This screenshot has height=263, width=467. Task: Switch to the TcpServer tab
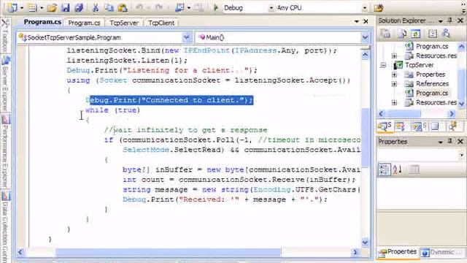coord(124,23)
